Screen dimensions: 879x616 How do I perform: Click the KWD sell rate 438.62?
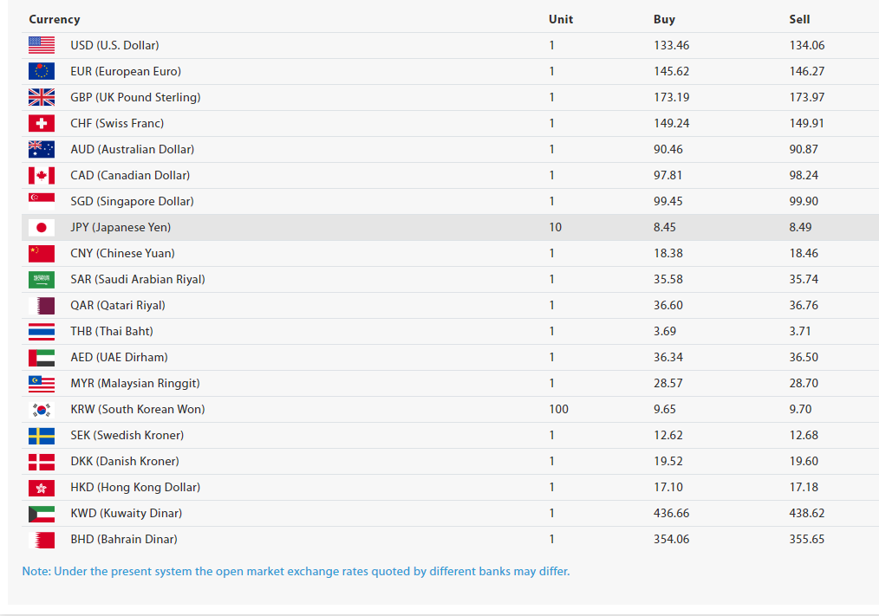(807, 513)
